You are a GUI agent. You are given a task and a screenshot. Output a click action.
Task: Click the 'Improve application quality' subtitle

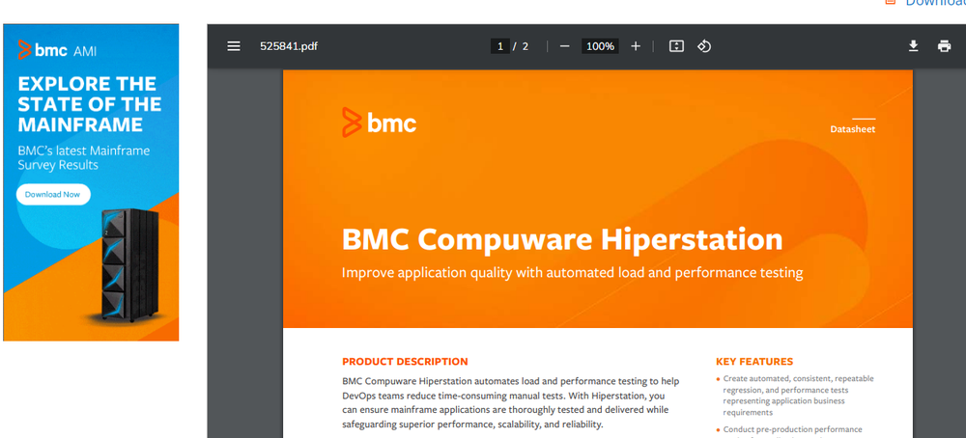pyautogui.click(x=572, y=272)
